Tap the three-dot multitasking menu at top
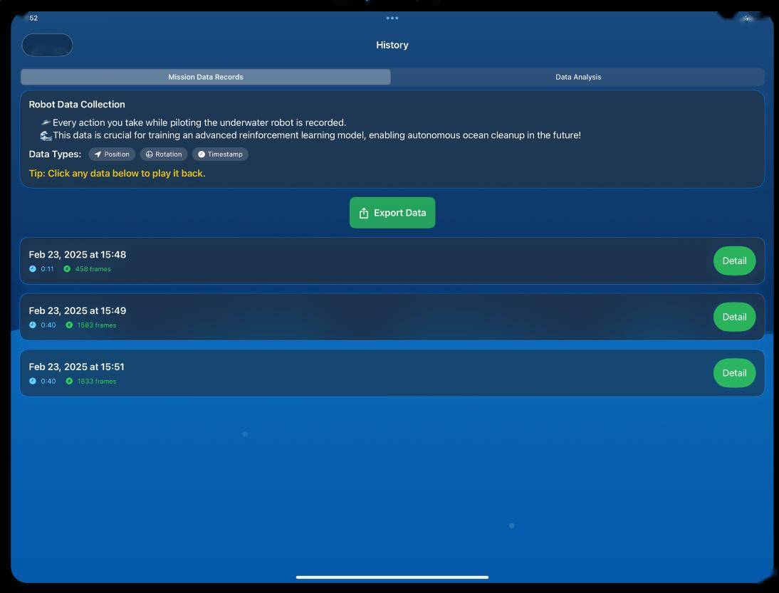 (392, 18)
